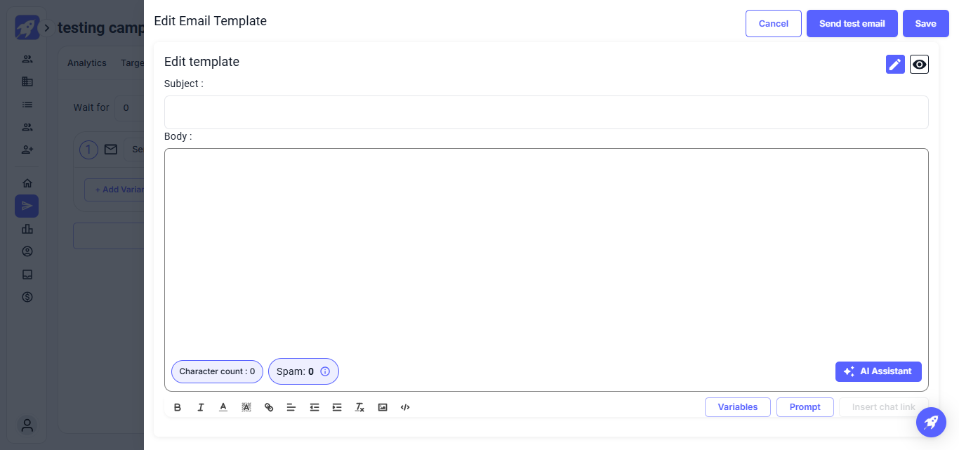This screenshot has height=450, width=959.
Task: Clear text formatting with the Tx icon
Action: point(359,407)
